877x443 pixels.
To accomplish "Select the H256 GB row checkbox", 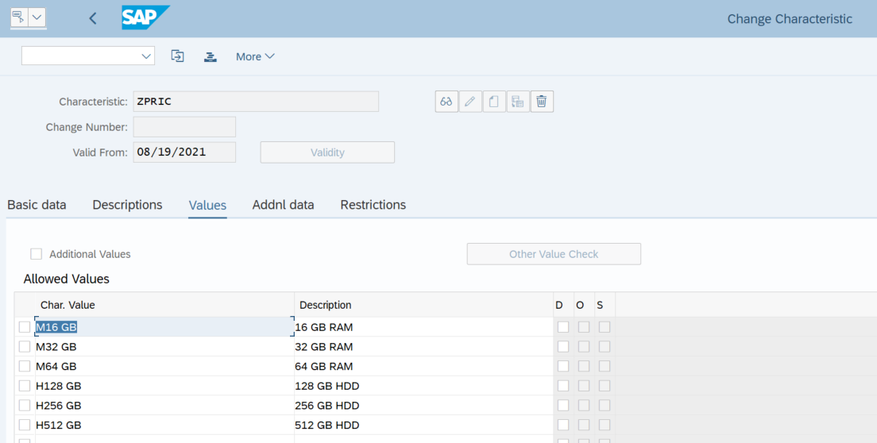I will (25, 405).
